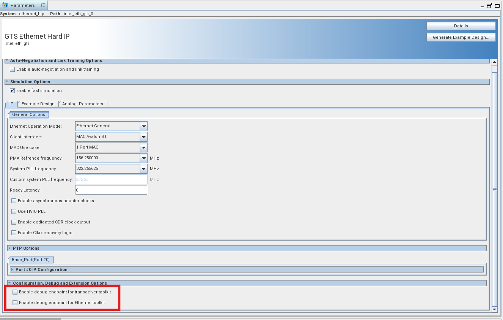Disable the fast simulation checkbox
Screen dimensions: 503x320
(x=13, y=91)
